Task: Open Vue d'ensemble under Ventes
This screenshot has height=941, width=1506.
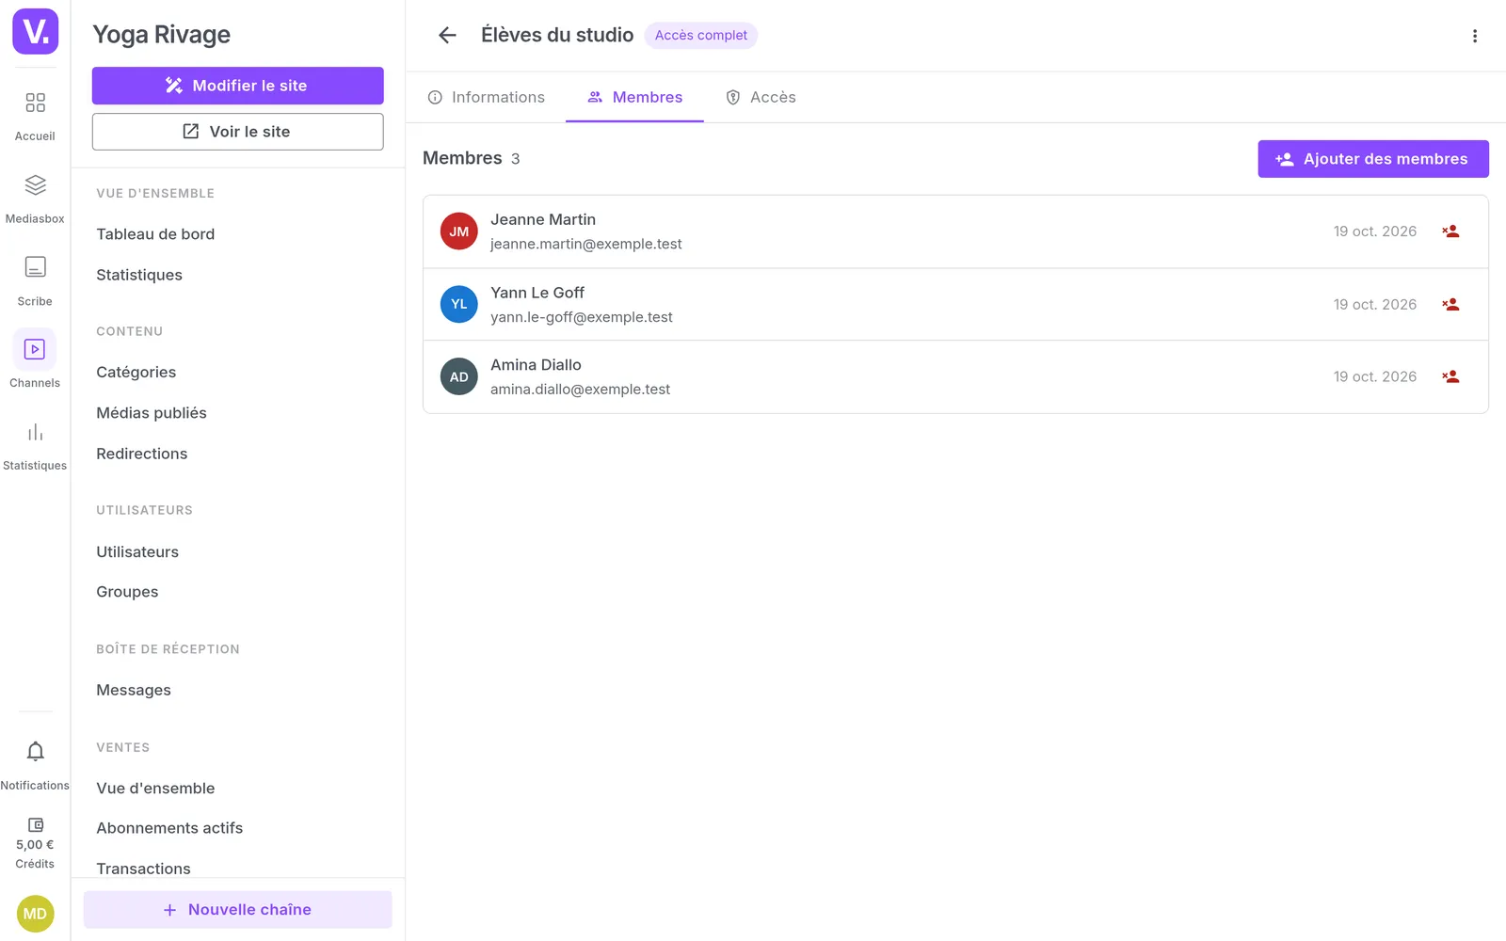Action: pos(155,789)
